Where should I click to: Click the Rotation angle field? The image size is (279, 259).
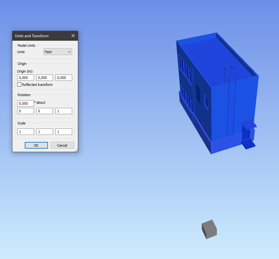pos(25,103)
